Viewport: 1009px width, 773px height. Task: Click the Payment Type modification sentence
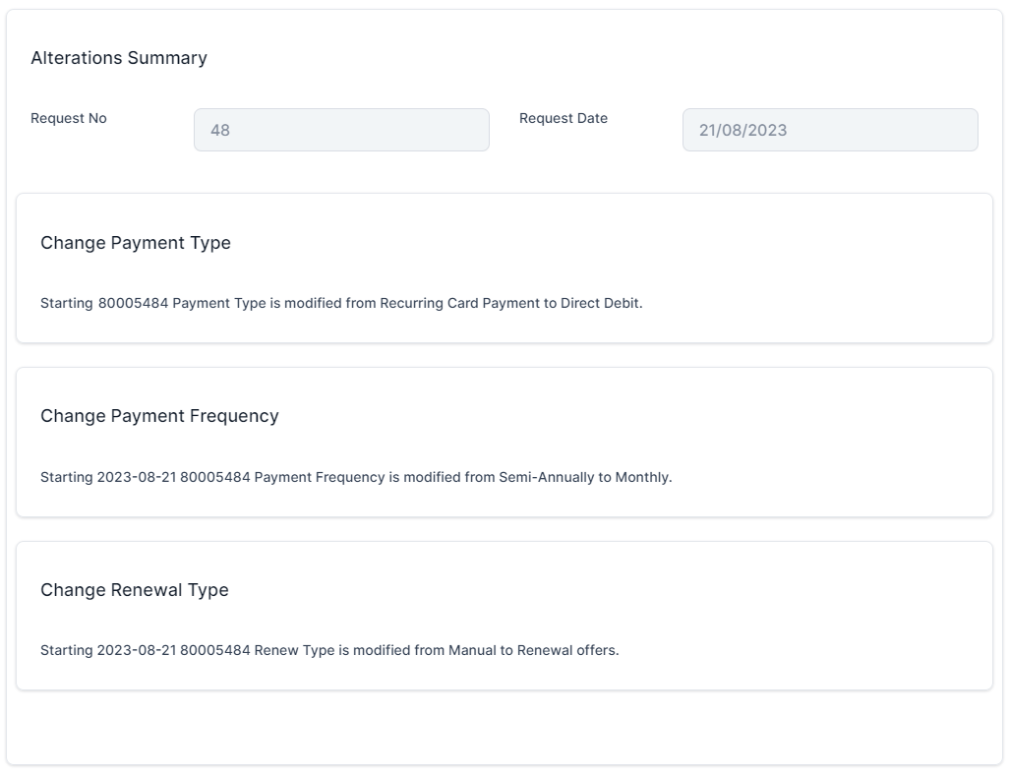[341, 303]
